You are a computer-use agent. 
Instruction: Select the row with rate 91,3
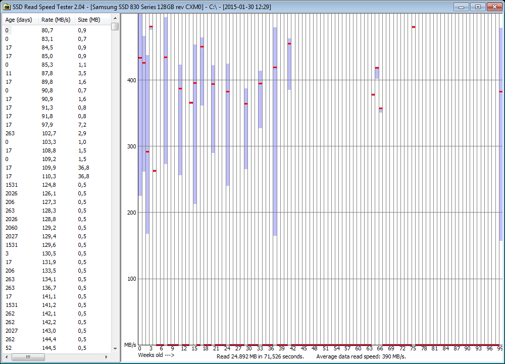click(x=57, y=108)
